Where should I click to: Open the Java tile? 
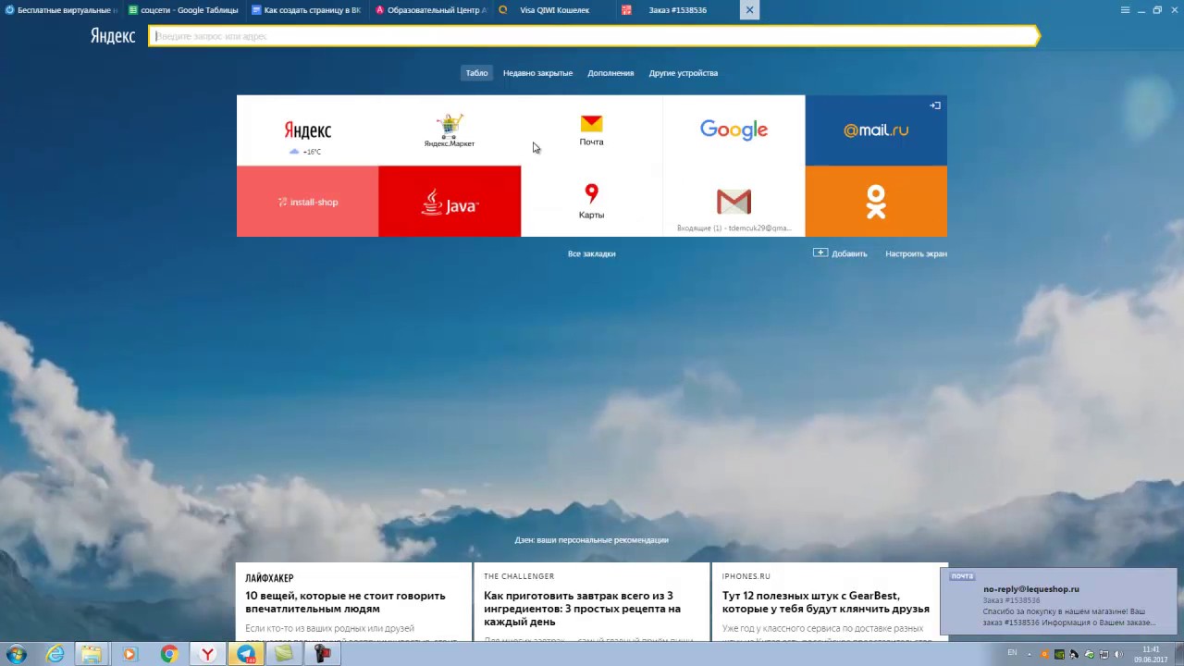(450, 202)
